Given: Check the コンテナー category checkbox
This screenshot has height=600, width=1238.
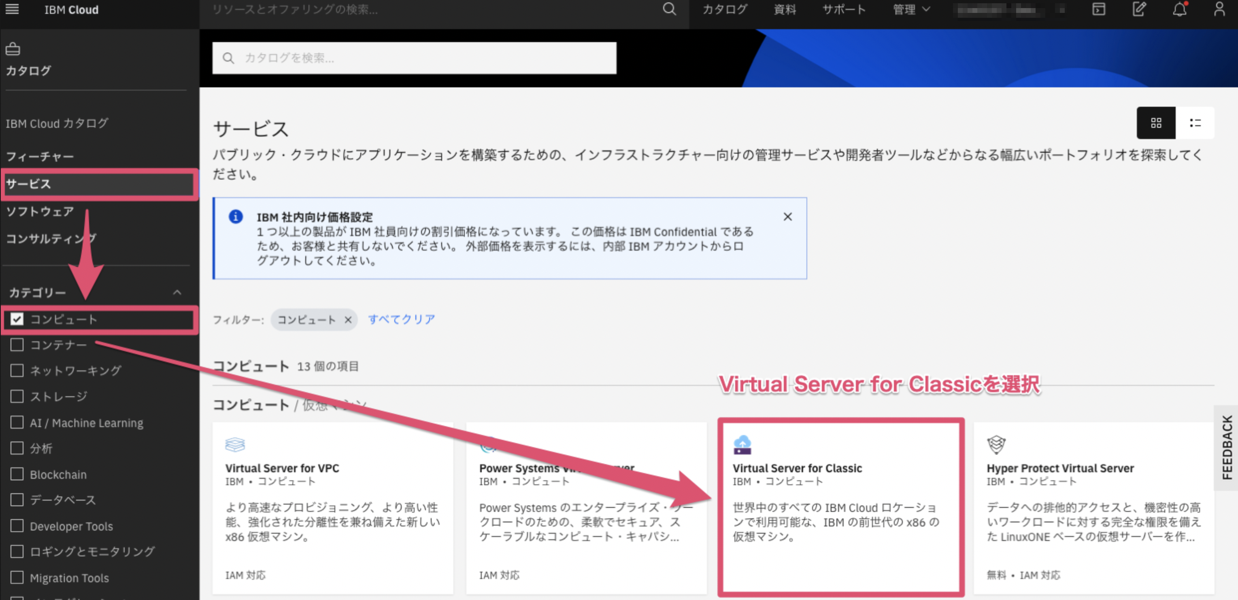Looking at the screenshot, I should 17,344.
